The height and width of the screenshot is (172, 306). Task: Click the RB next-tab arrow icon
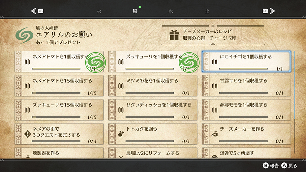point(269,11)
